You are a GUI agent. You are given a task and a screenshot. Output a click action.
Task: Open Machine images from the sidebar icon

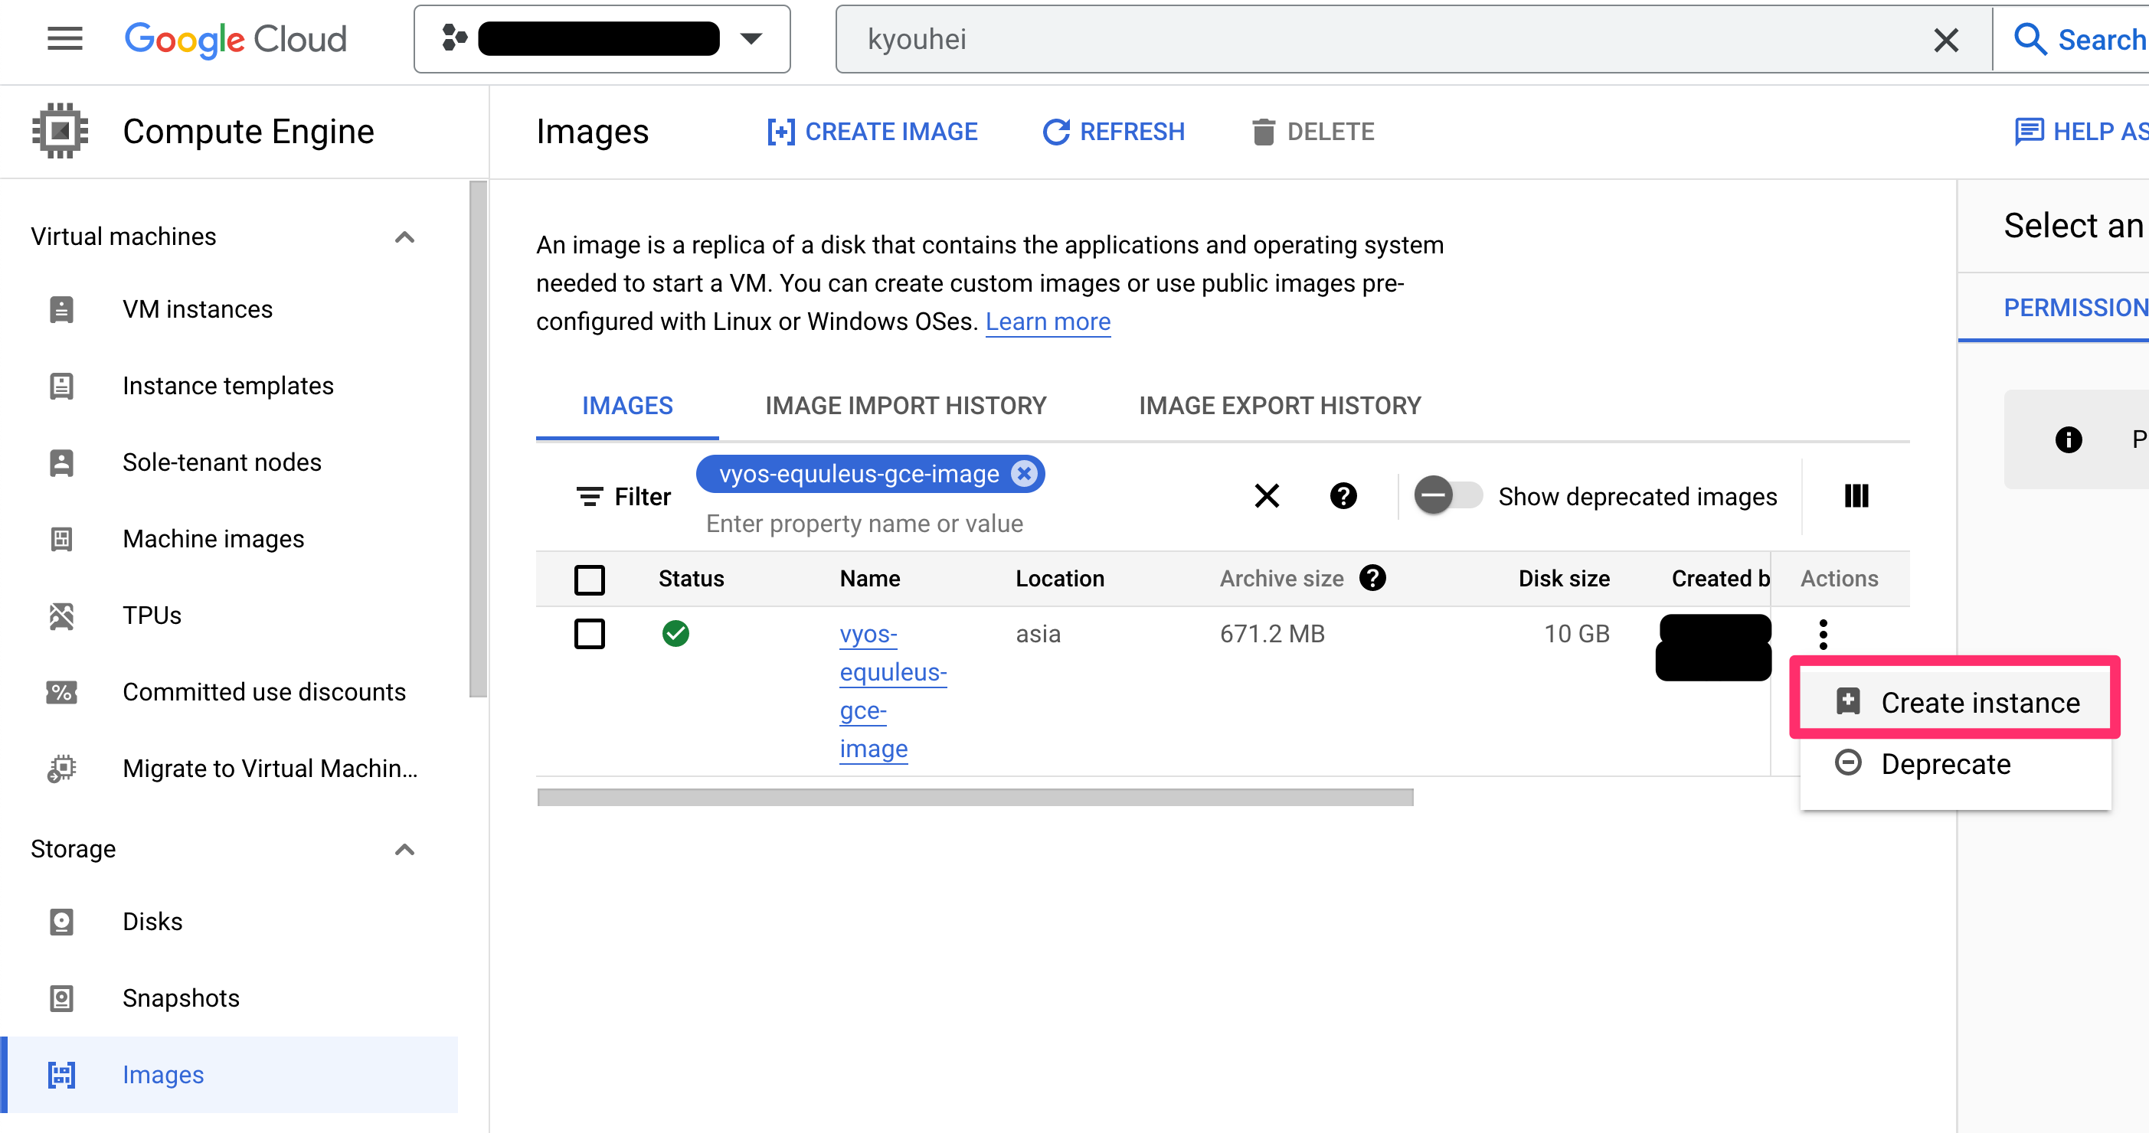[x=61, y=539]
